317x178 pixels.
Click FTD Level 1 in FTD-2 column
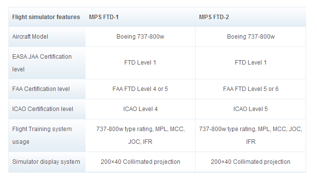click(x=251, y=63)
